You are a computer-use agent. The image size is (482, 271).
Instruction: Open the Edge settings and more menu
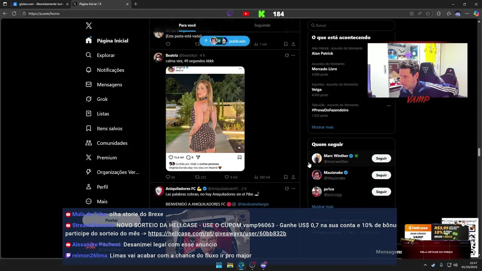pyautogui.click(x=467, y=14)
